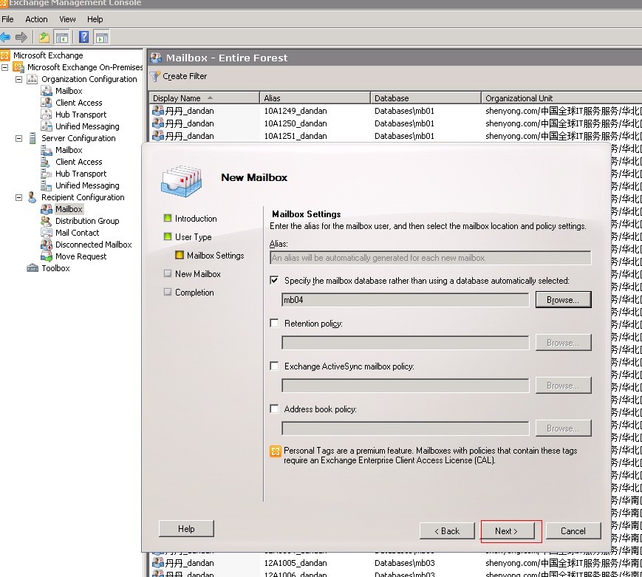Click the mailbox database field containing mb04
Image resolution: width=642 pixels, height=577 pixels.
[x=406, y=300]
